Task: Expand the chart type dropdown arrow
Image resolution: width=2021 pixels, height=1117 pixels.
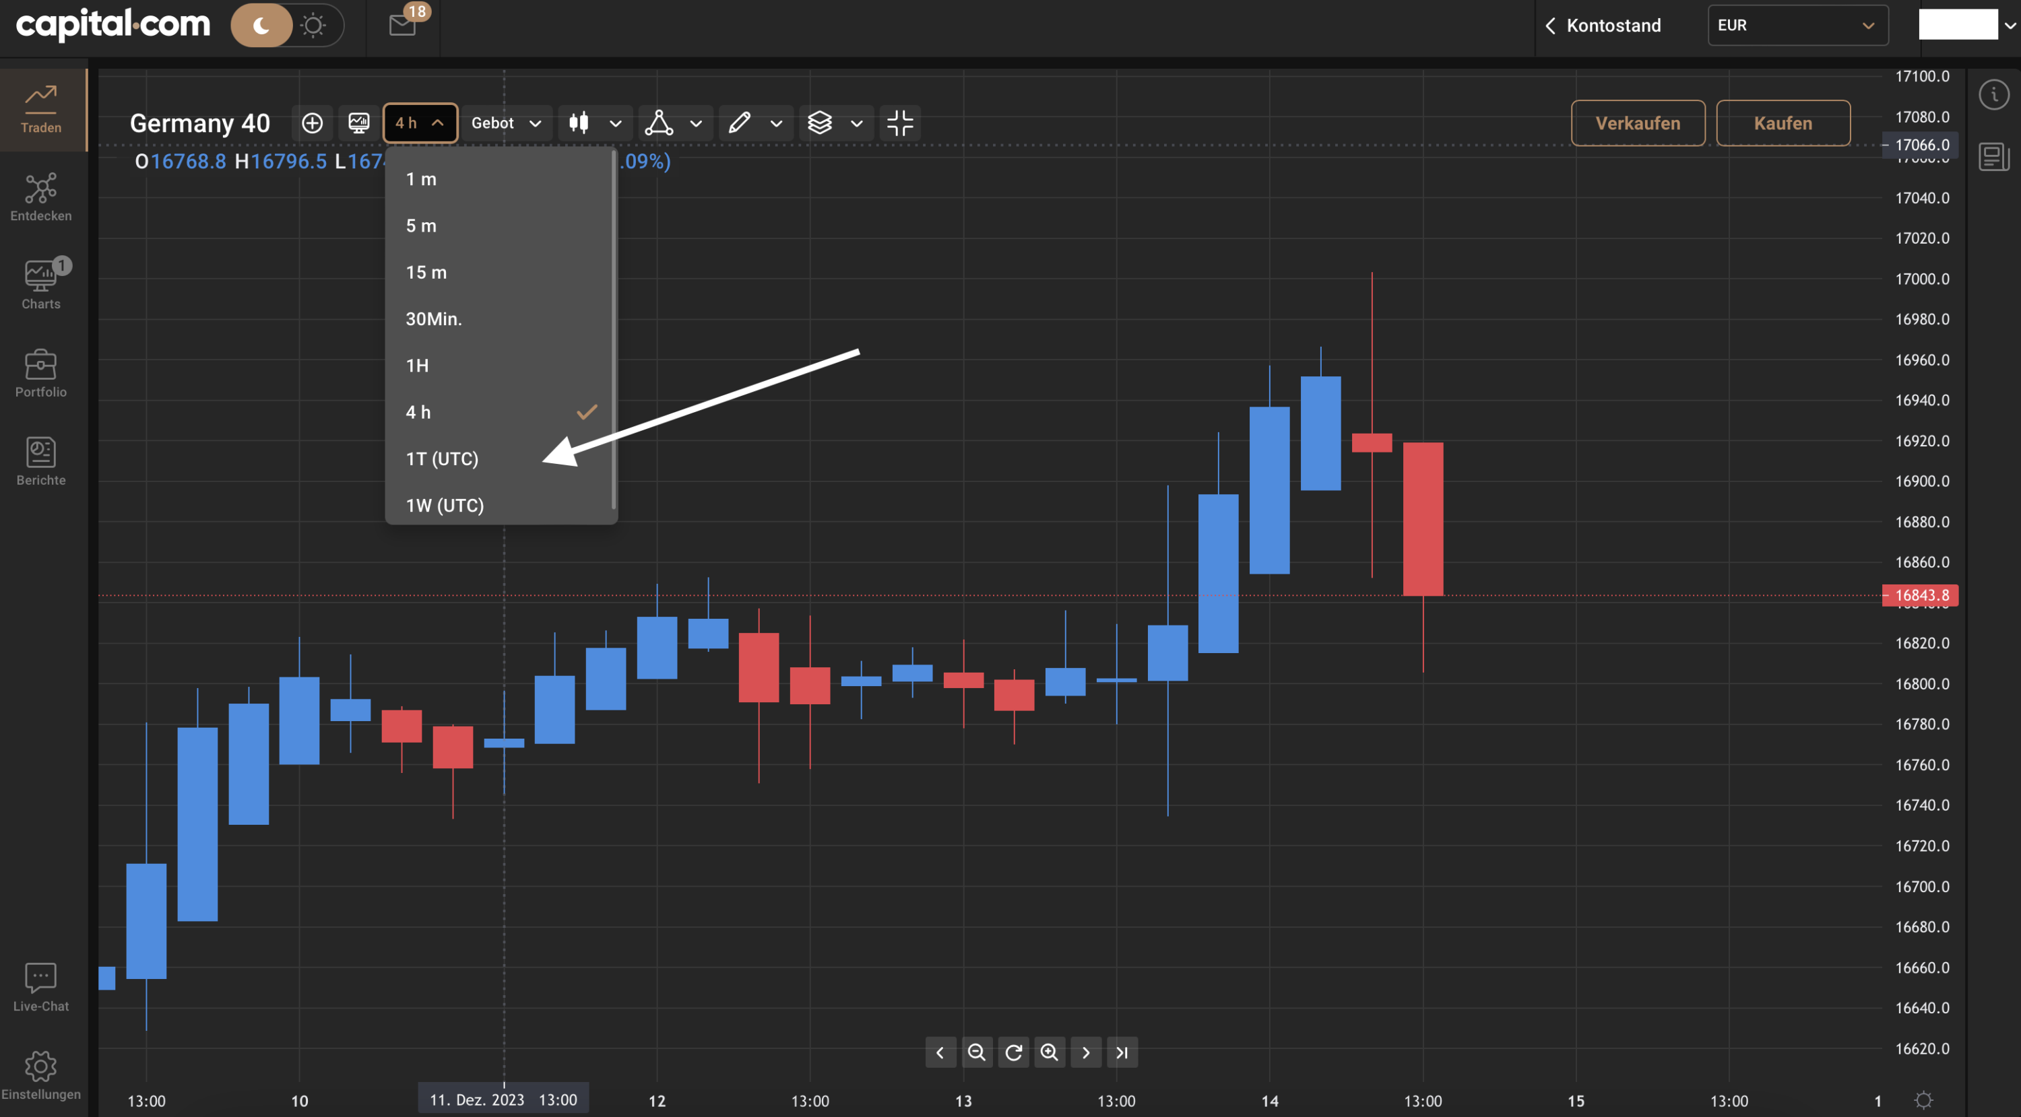Action: [615, 123]
